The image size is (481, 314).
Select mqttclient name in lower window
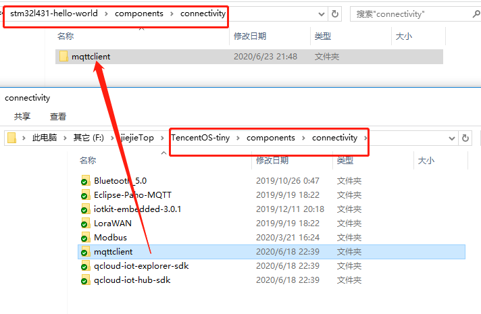point(113,252)
